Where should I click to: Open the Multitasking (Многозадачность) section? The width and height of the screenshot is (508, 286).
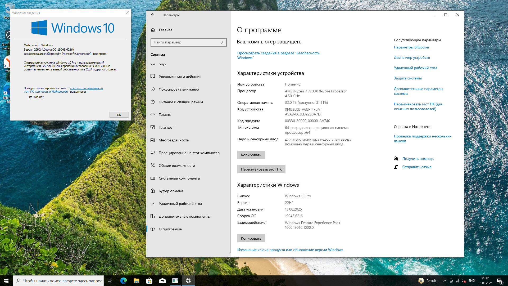(173, 140)
